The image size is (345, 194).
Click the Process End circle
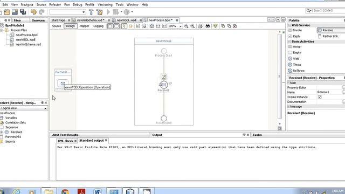click(164, 119)
